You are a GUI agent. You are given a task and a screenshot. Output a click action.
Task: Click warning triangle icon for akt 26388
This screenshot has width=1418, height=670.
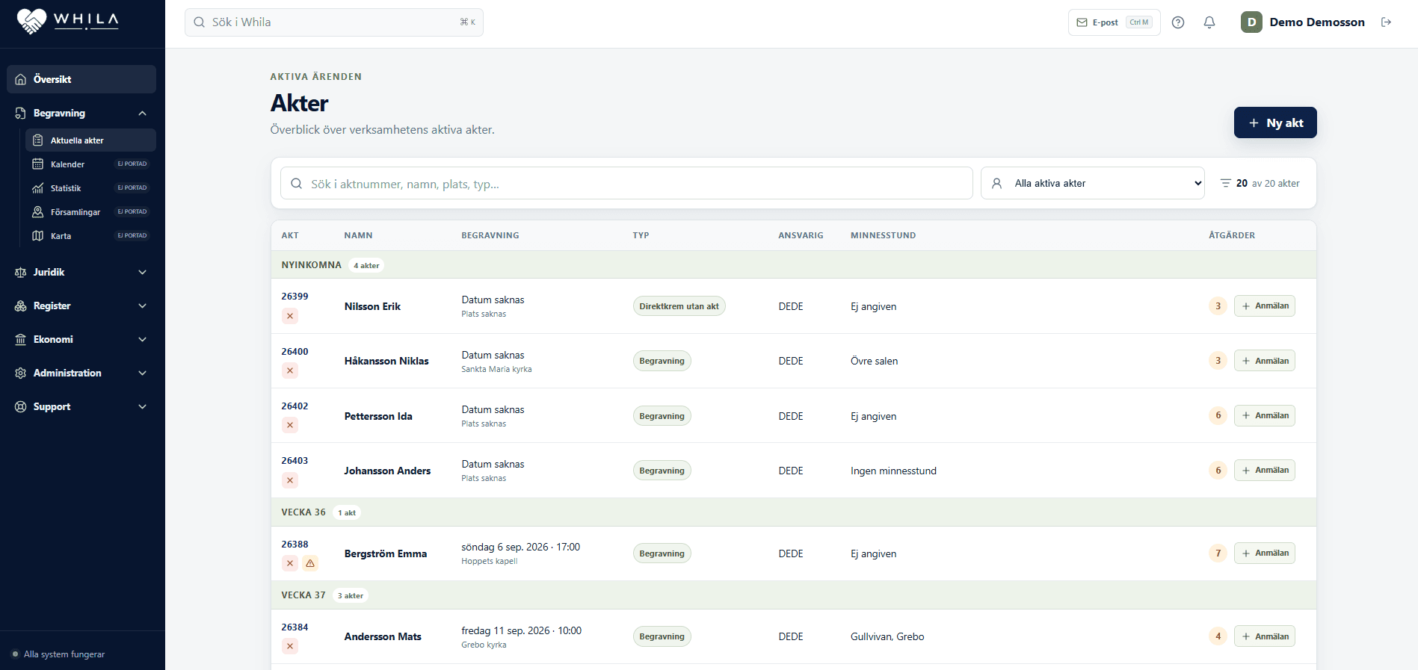[x=310, y=563]
